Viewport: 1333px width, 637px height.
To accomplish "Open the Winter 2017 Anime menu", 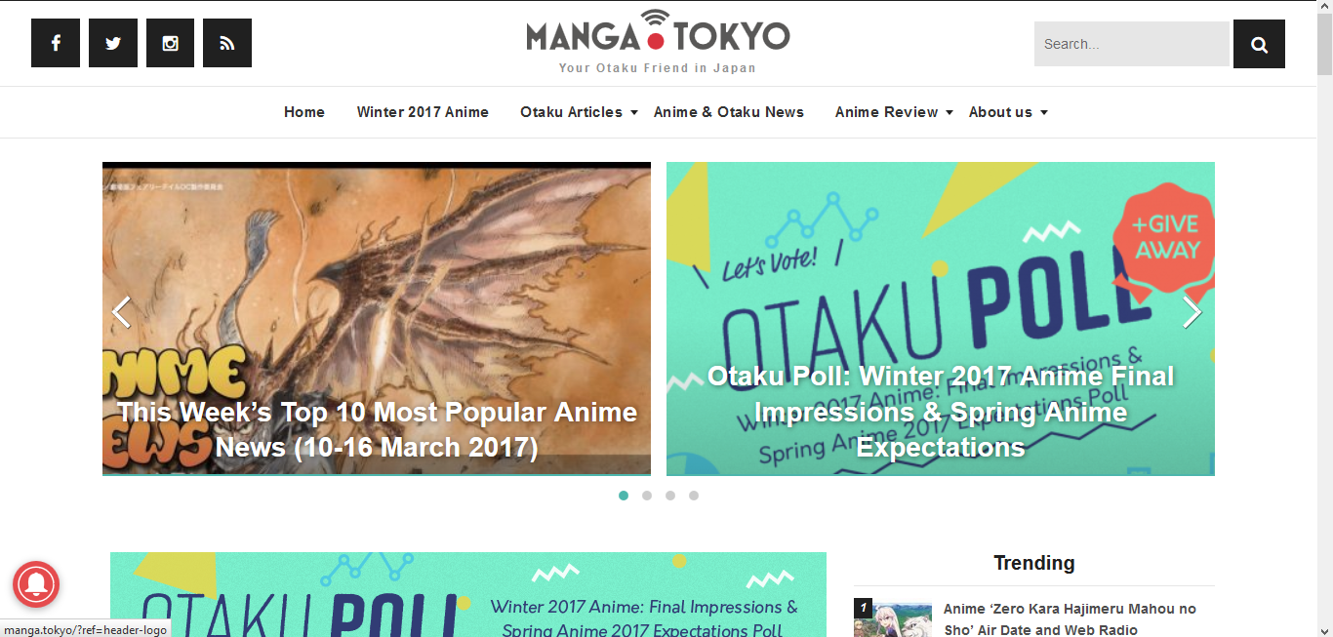I will (x=423, y=112).
